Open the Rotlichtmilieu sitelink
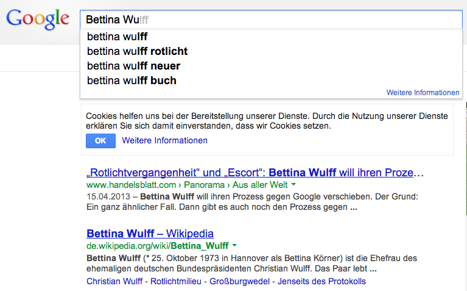Screen dimensions: 467x291 (176, 281)
